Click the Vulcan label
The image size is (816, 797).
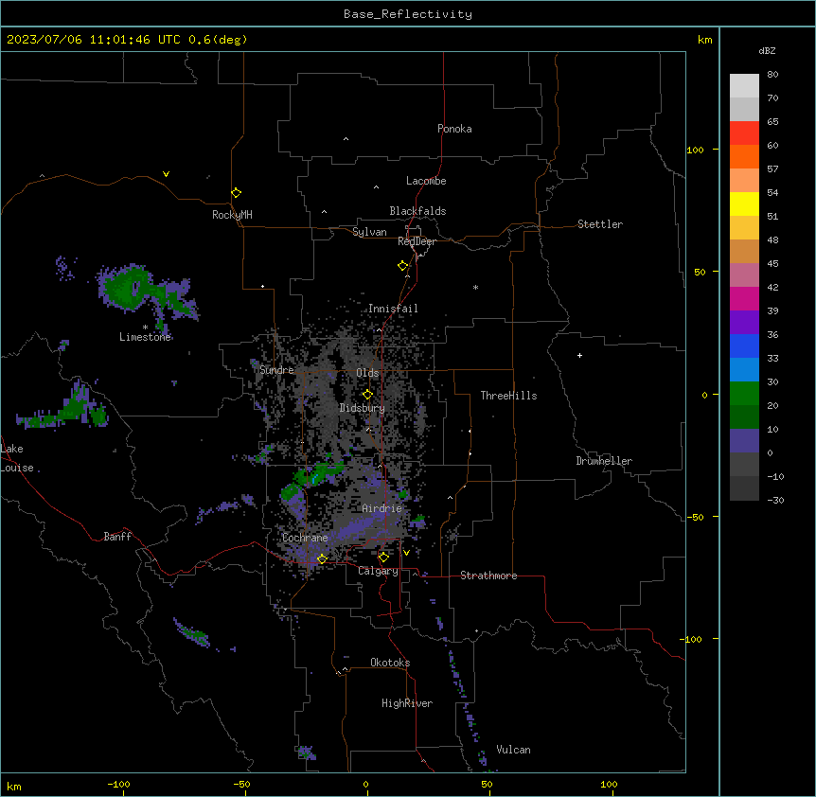[513, 750]
